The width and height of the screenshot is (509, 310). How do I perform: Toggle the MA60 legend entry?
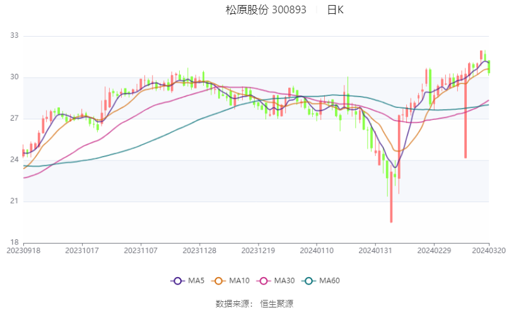[320, 281]
